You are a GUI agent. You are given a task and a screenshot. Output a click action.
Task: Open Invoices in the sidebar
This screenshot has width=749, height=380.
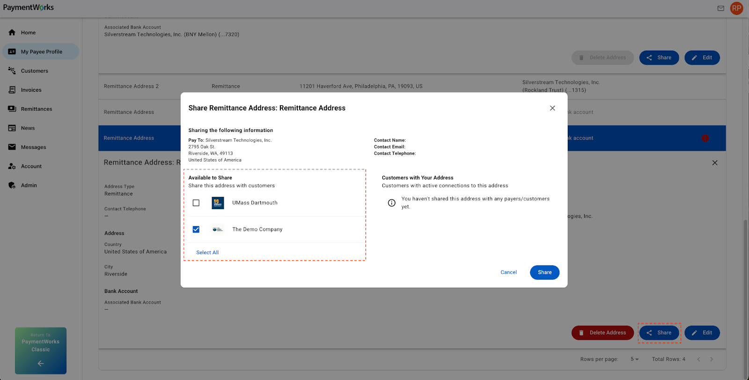tap(40, 90)
